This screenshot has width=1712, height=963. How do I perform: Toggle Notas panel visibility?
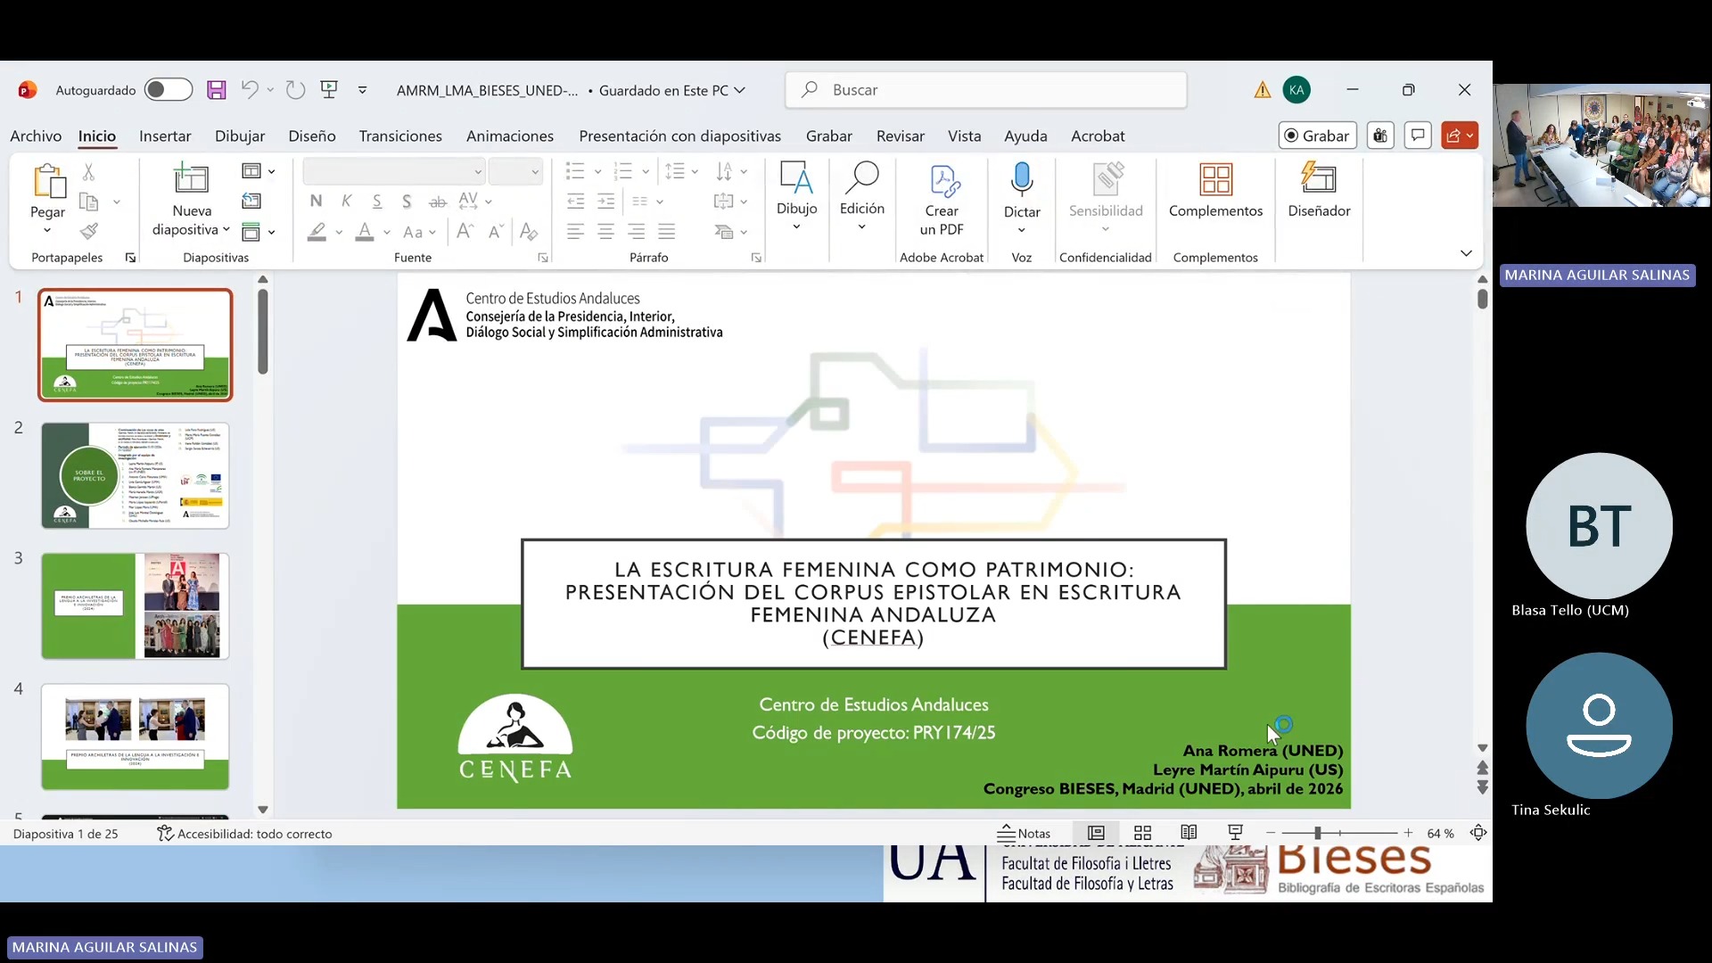[1024, 833]
